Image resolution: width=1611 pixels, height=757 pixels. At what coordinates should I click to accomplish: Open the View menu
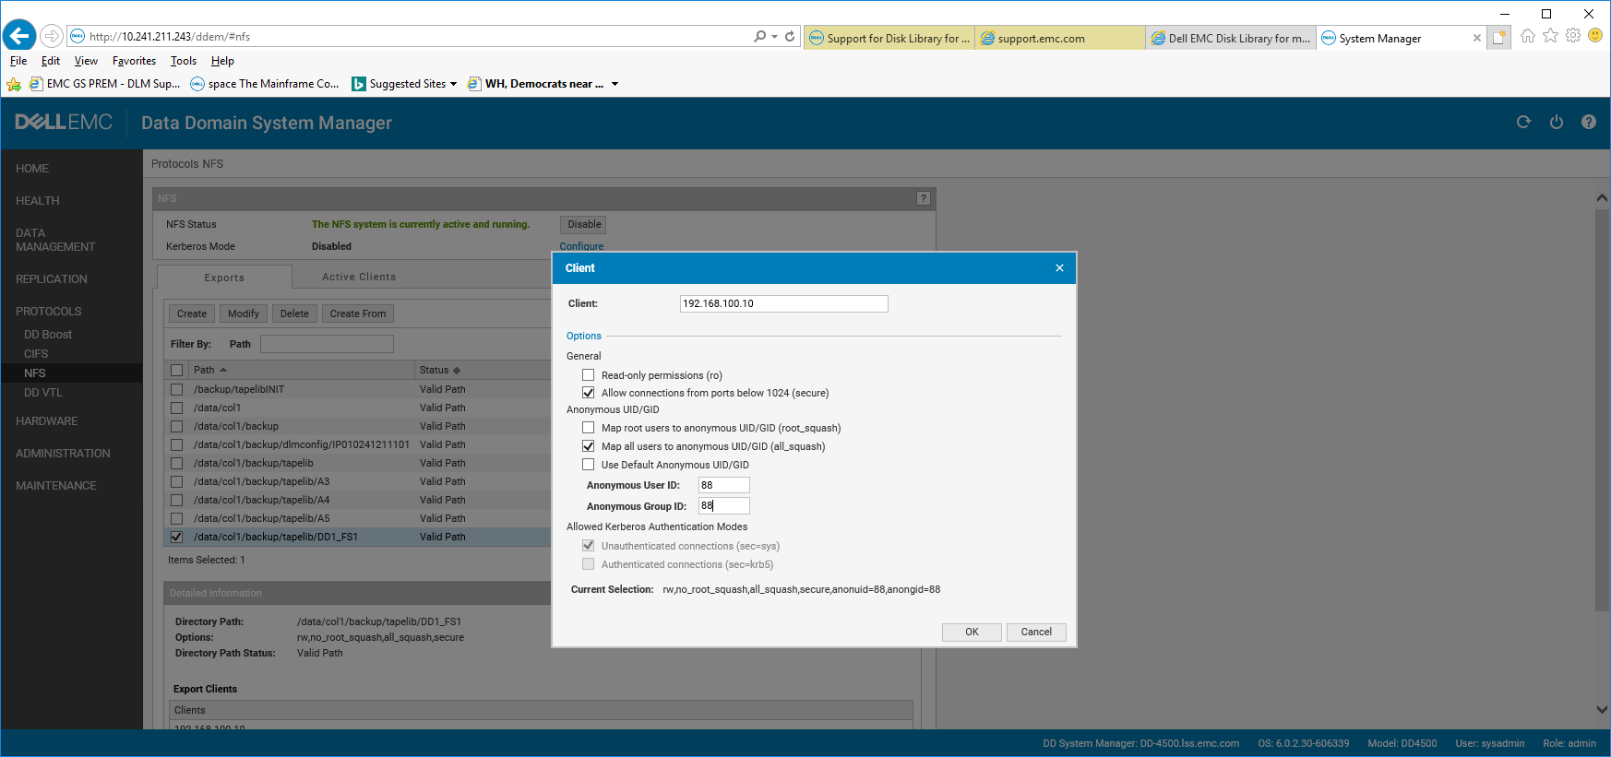click(86, 61)
